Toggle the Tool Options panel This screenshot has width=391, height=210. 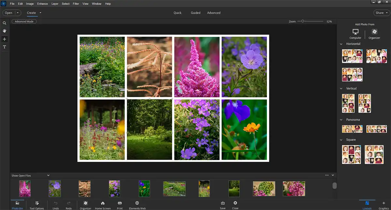(36, 205)
